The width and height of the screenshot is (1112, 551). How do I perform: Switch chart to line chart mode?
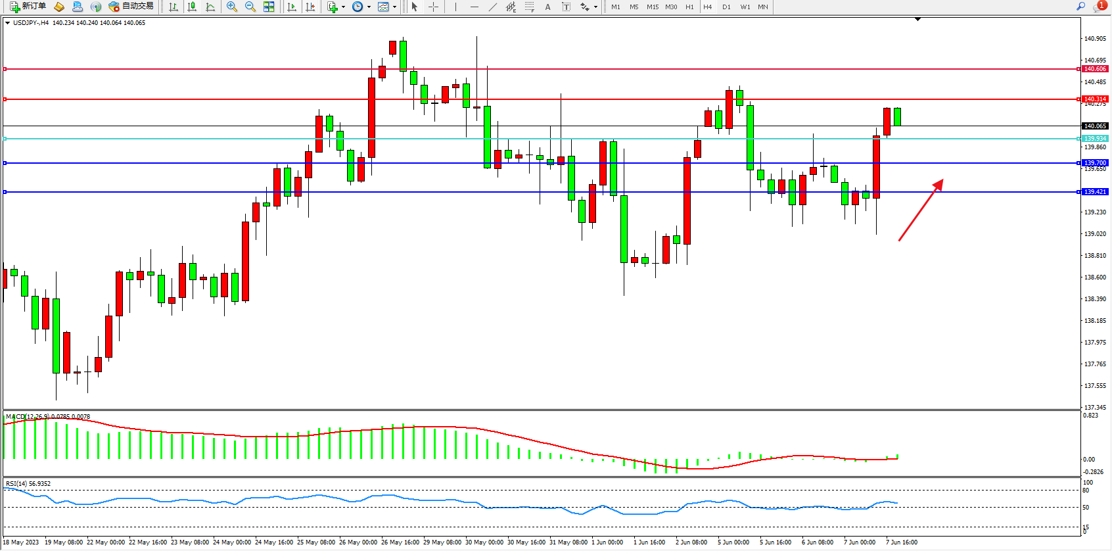point(210,7)
